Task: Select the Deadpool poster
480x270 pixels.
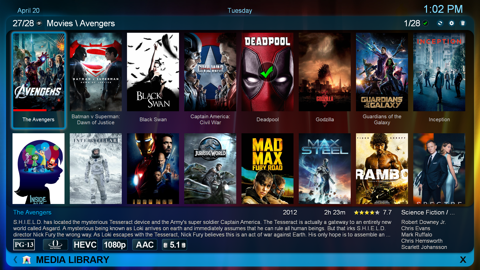Action: [267, 72]
